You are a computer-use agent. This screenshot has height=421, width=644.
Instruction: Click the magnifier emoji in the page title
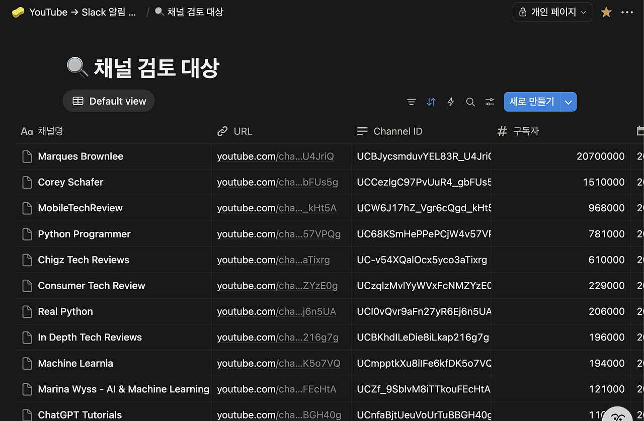pyautogui.click(x=77, y=67)
